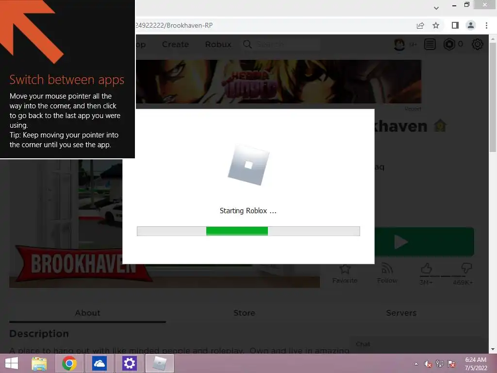Toggle Chrome's side panel icon
This screenshot has width=497, height=373.
coord(455,25)
